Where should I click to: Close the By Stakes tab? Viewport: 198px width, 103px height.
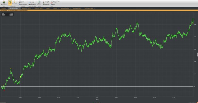[x=7, y=8]
